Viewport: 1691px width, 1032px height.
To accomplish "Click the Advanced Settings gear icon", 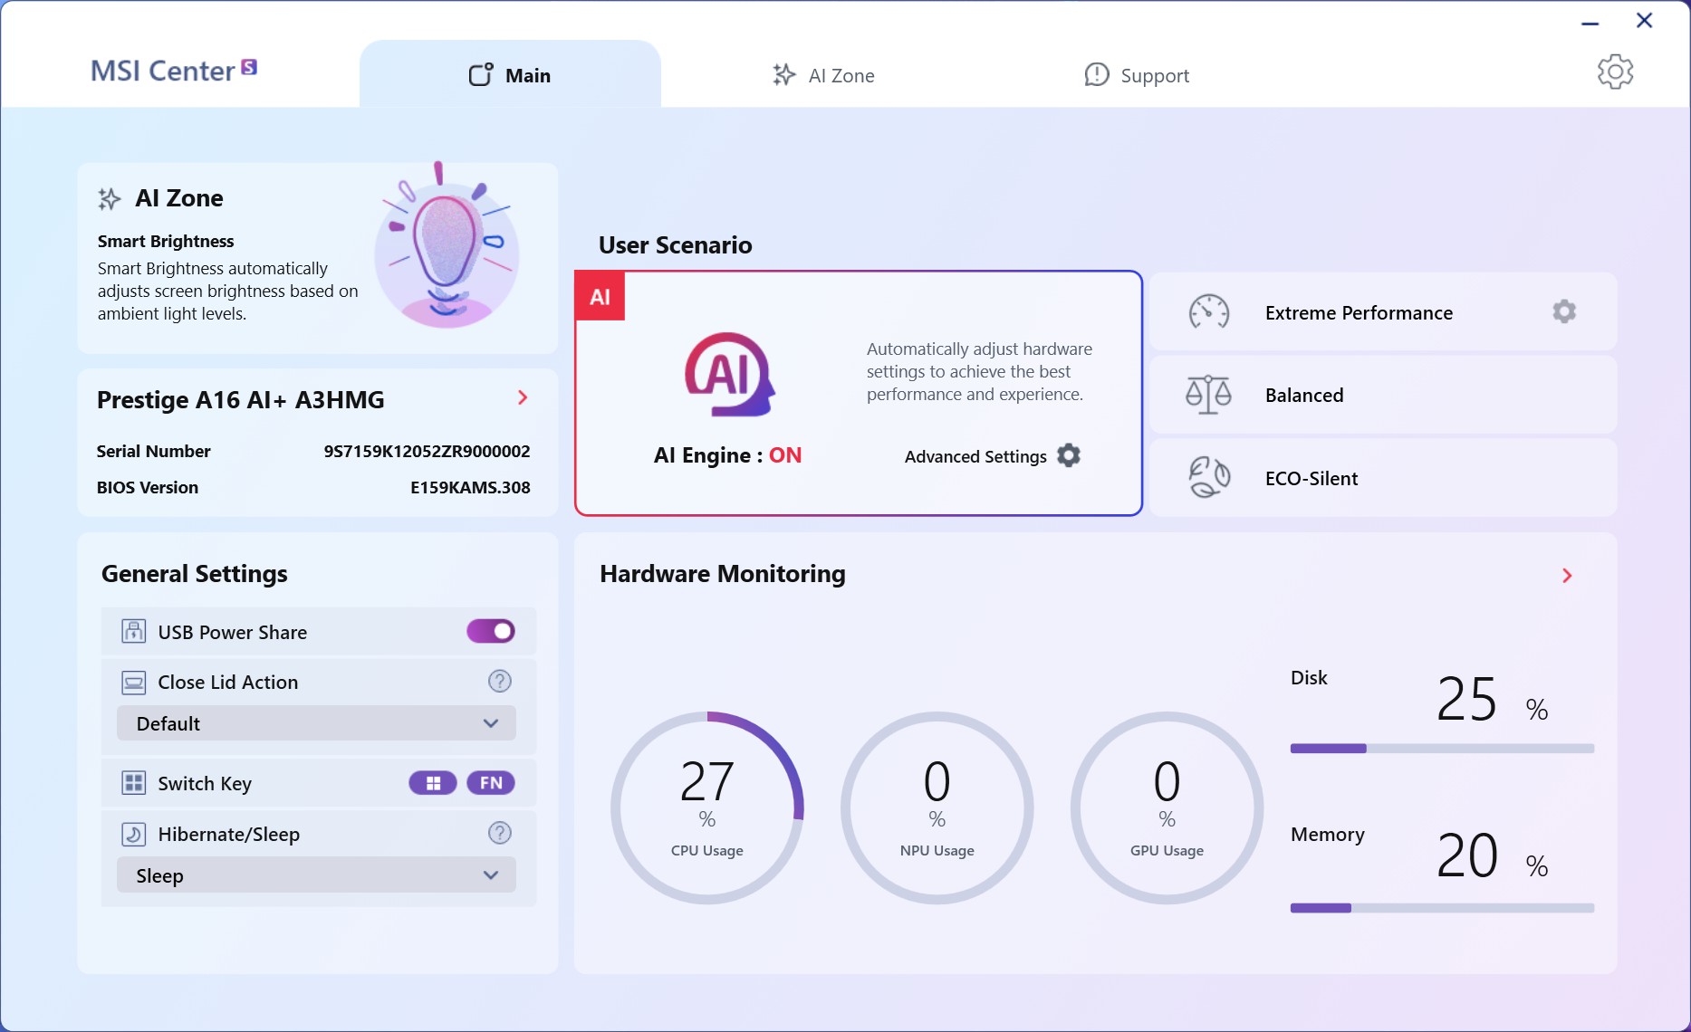I will (x=1069, y=455).
